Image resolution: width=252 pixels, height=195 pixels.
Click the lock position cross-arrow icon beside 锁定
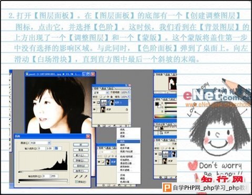pyautogui.click(x=108, y=97)
